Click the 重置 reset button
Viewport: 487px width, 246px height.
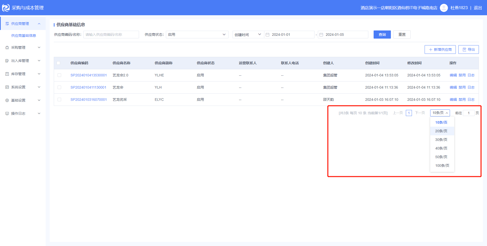pos(402,35)
